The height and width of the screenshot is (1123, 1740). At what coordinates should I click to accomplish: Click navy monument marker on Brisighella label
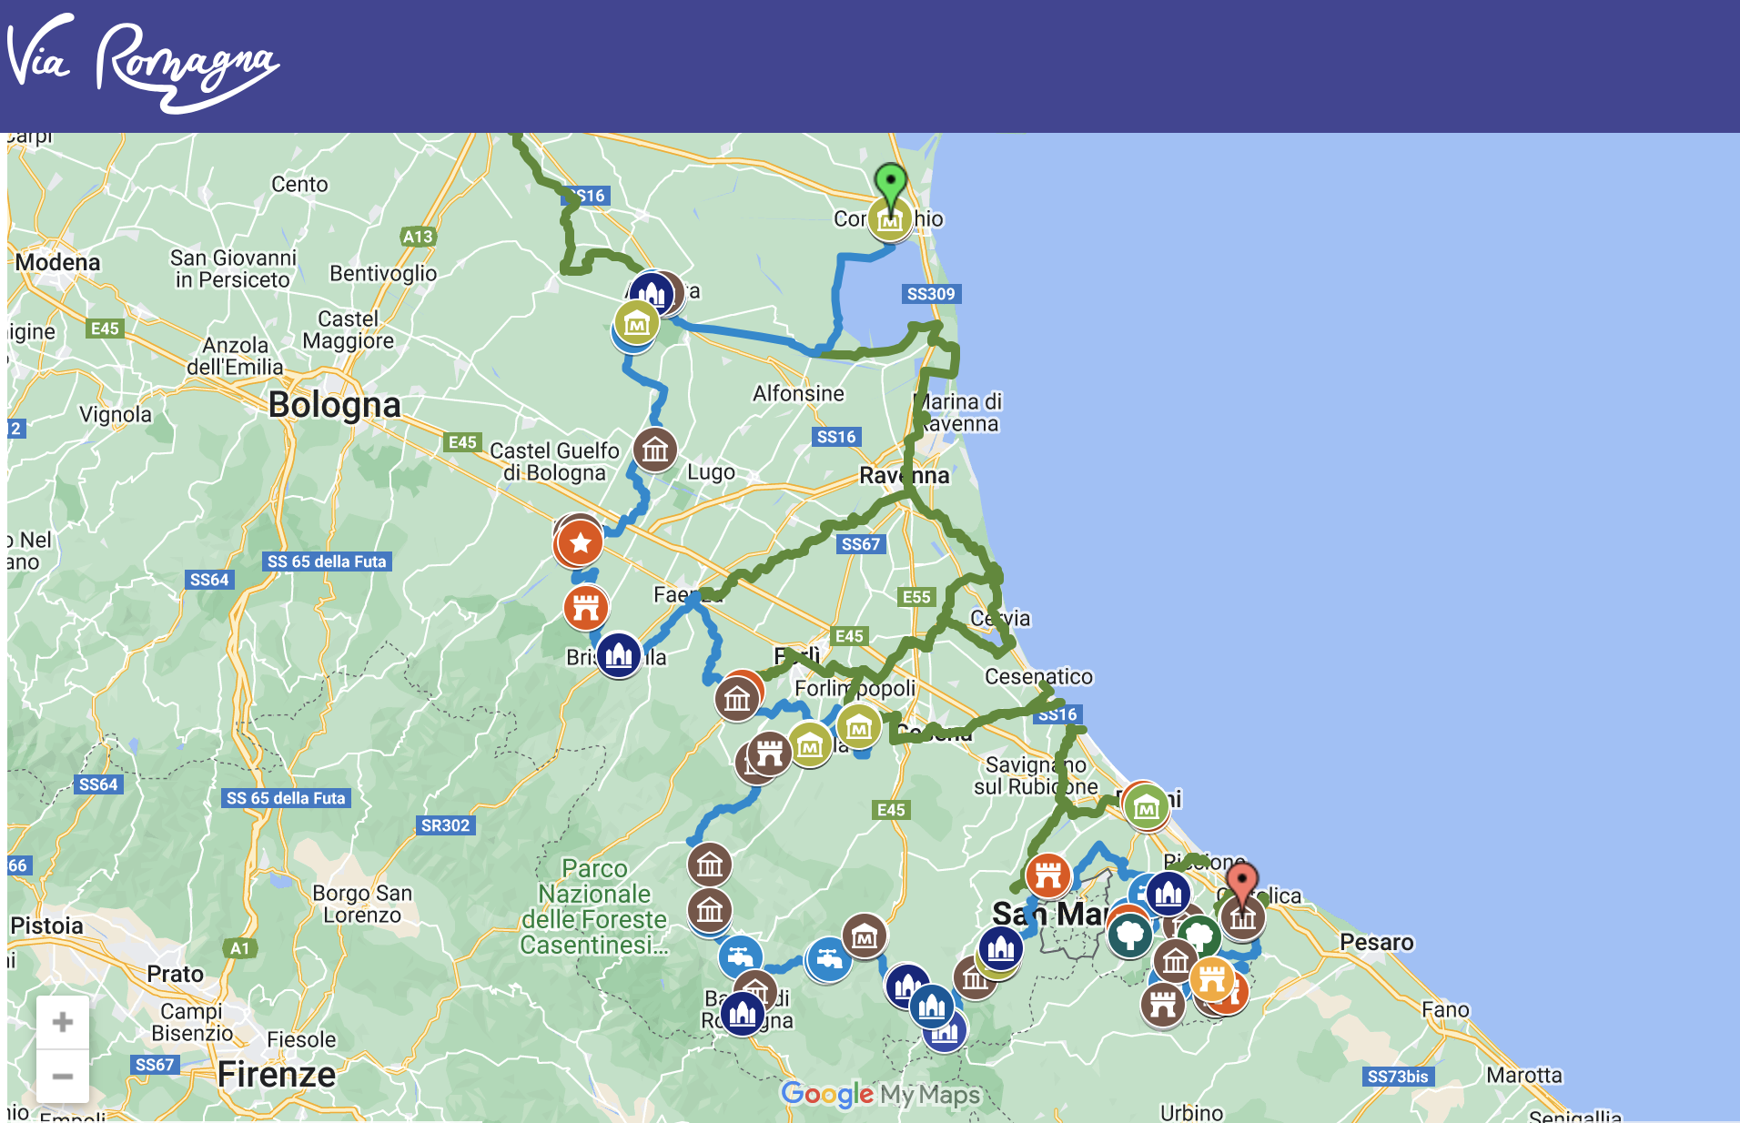[x=619, y=654]
